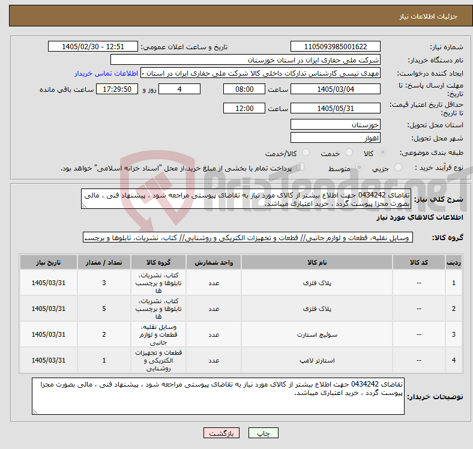473x449 pixels.
Task: Toggle the اسناد خزانه اسلامی payment checkbox
Action: [301, 166]
